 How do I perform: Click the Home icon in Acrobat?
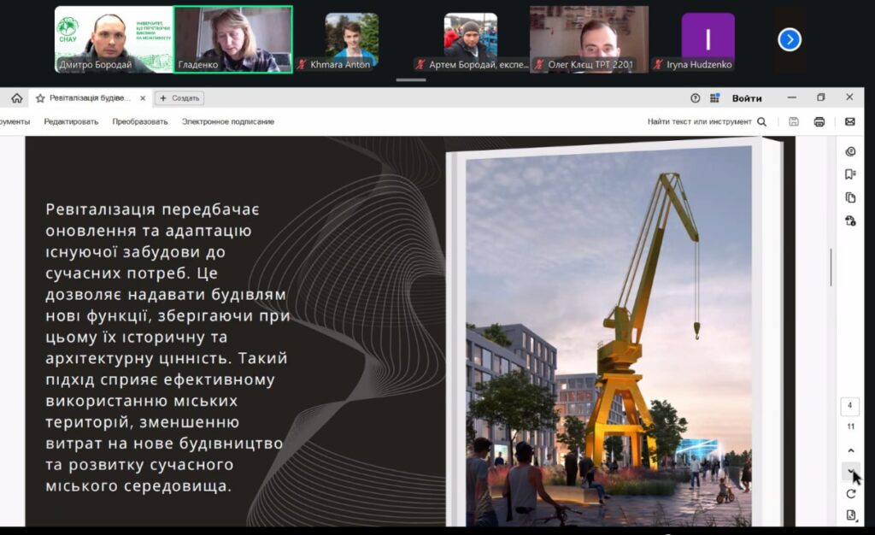pyautogui.click(x=16, y=98)
